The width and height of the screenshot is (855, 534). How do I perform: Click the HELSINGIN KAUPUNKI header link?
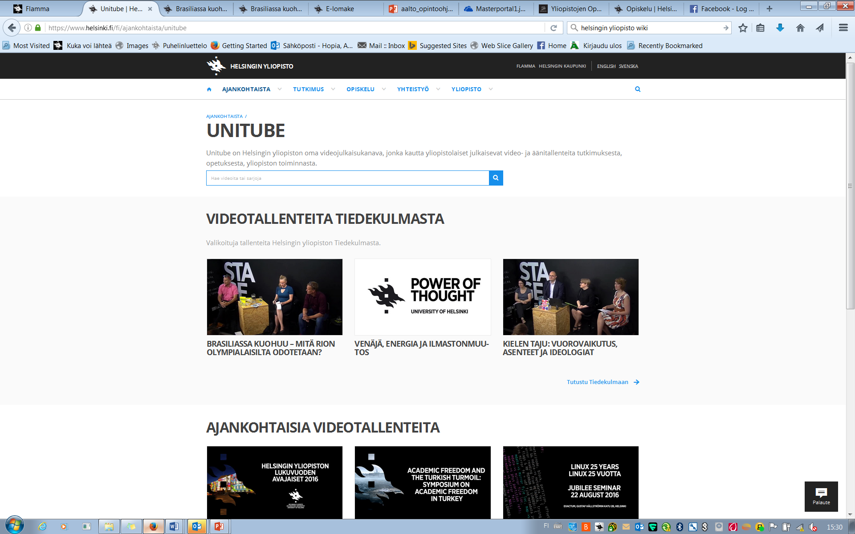[x=562, y=66]
